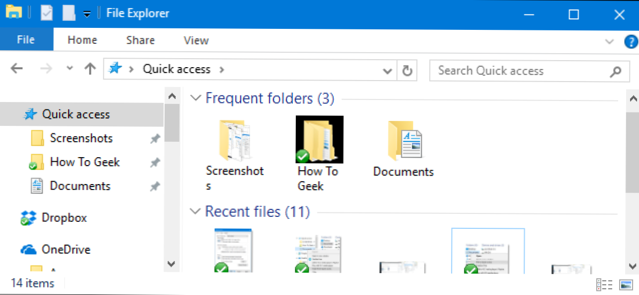Open the Dropbox location in sidebar

(64, 218)
